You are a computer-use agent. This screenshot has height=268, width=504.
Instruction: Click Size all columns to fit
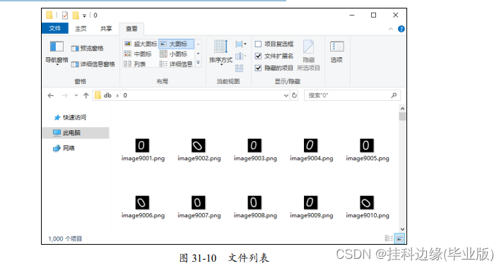(239, 68)
